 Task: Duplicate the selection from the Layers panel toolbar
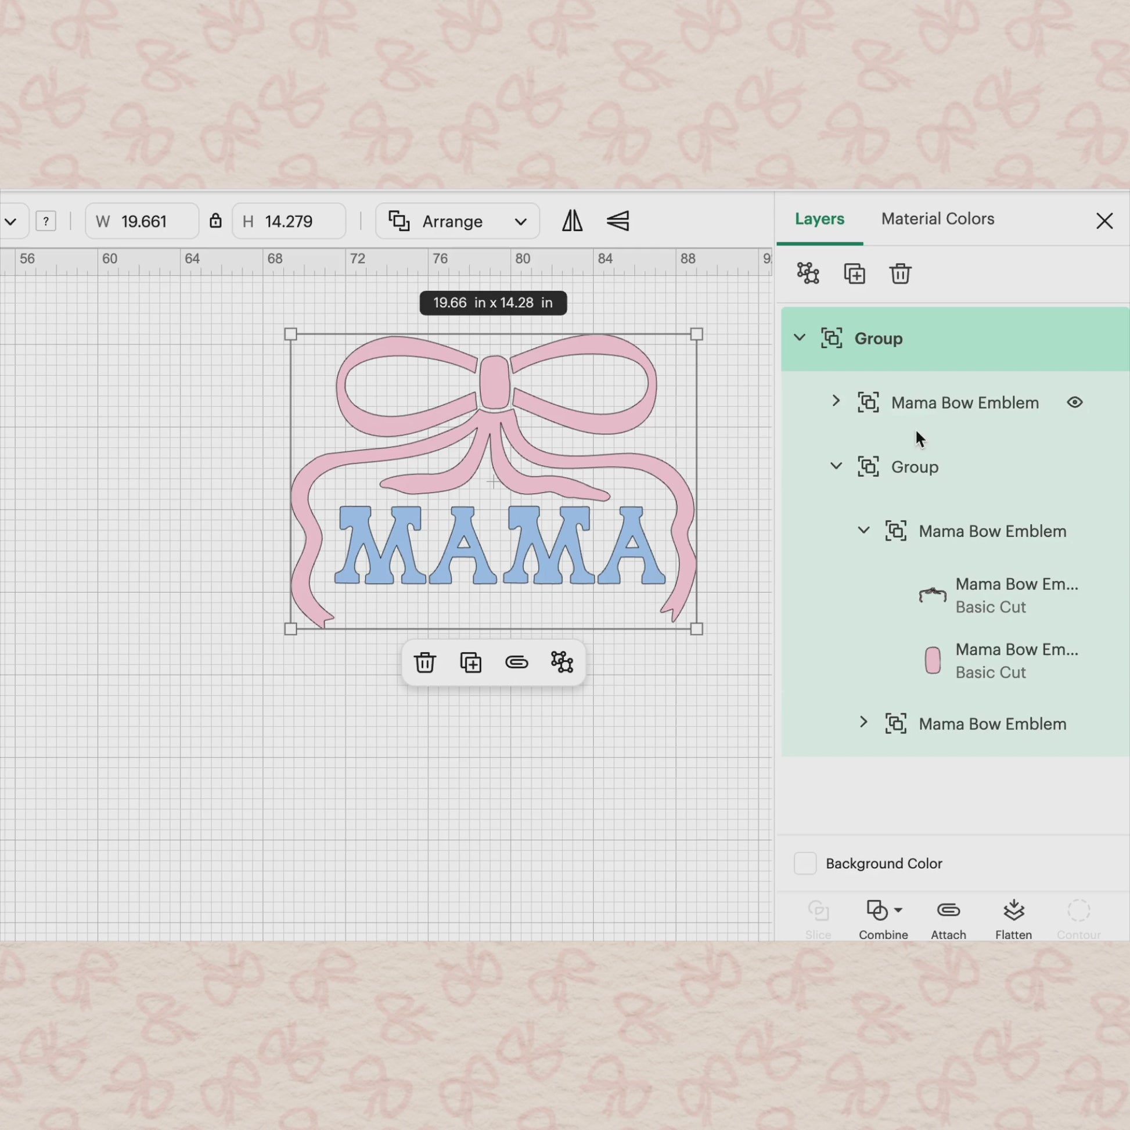[854, 273]
